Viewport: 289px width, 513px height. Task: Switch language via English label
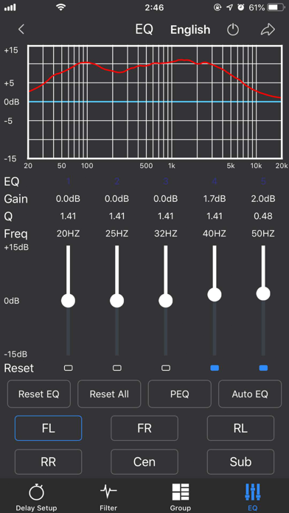pyautogui.click(x=190, y=29)
